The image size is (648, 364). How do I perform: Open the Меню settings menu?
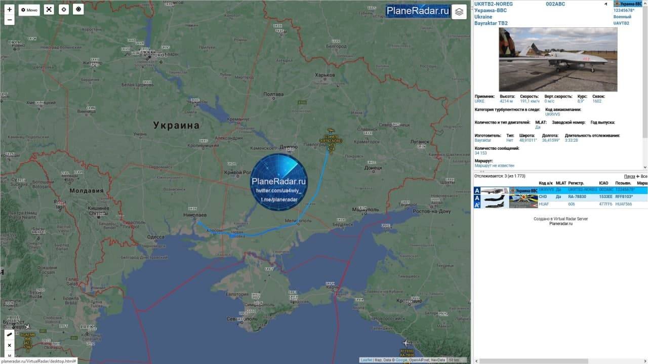29,10
